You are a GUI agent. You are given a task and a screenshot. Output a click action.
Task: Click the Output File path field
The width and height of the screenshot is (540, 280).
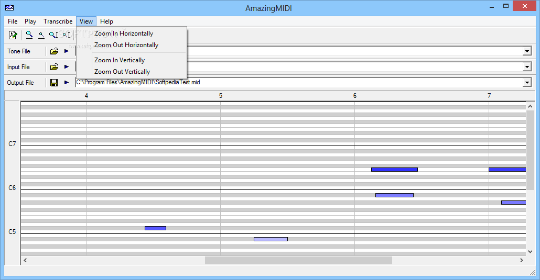(299, 83)
